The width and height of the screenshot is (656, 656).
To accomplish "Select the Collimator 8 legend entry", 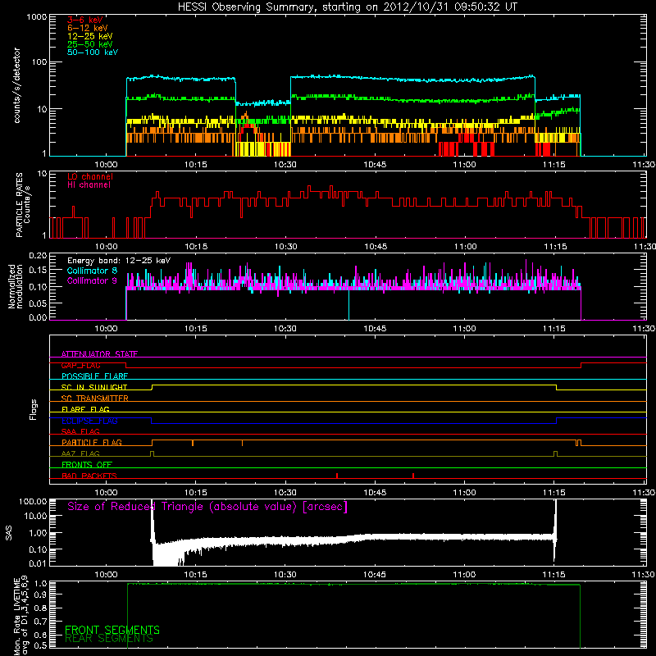I will (x=92, y=271).
